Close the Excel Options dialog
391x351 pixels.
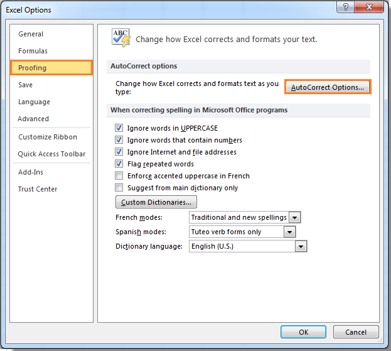pos(369,7)
